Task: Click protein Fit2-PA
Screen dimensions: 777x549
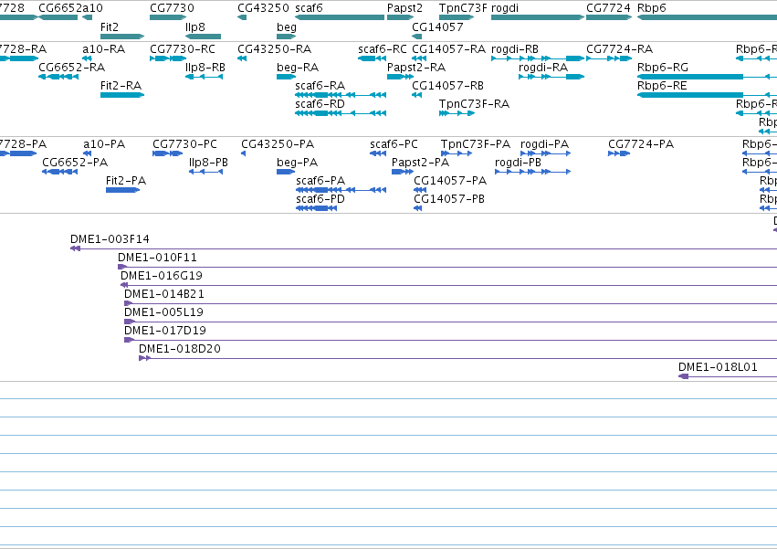Action: (x=122, y=190)
